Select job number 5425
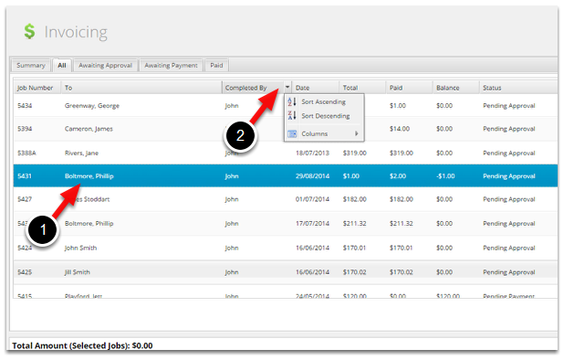 (25, 272)
